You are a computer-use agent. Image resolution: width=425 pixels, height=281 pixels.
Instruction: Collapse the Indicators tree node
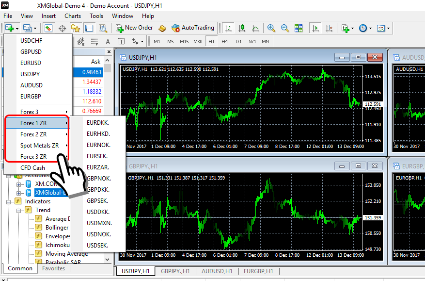(x=8, y=202)
